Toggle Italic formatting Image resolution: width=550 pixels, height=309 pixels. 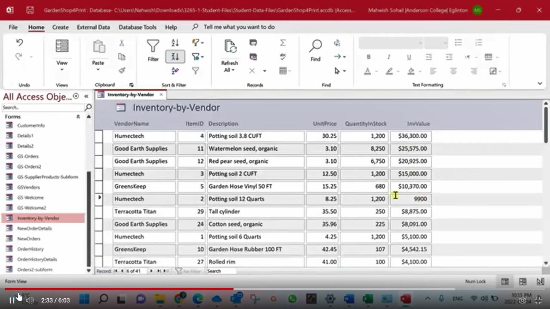click(388, 57)
